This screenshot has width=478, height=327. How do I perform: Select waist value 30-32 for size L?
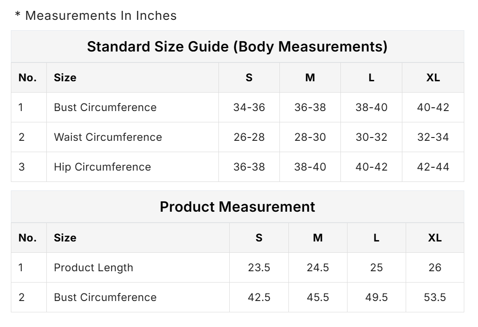[x=371, y=137]
